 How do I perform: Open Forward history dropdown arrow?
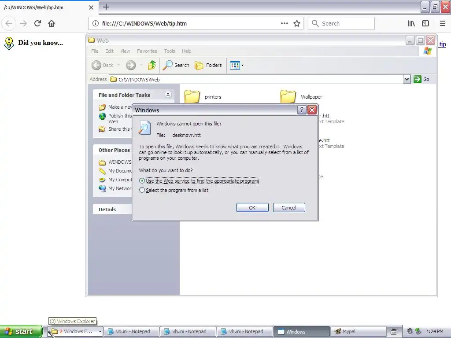point(141,65)
